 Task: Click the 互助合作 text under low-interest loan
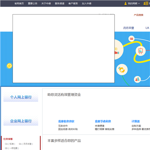[63, 126]
